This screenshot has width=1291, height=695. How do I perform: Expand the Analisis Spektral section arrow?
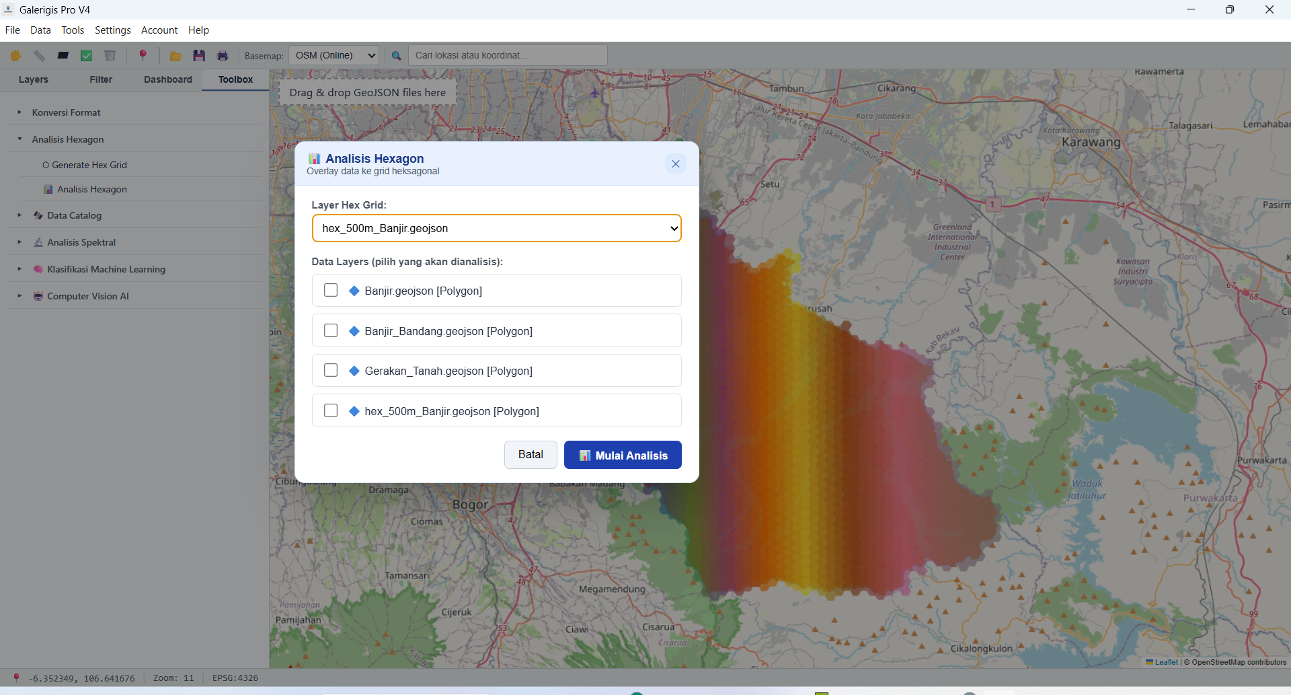pyautogui.click(x=19, y=242)
